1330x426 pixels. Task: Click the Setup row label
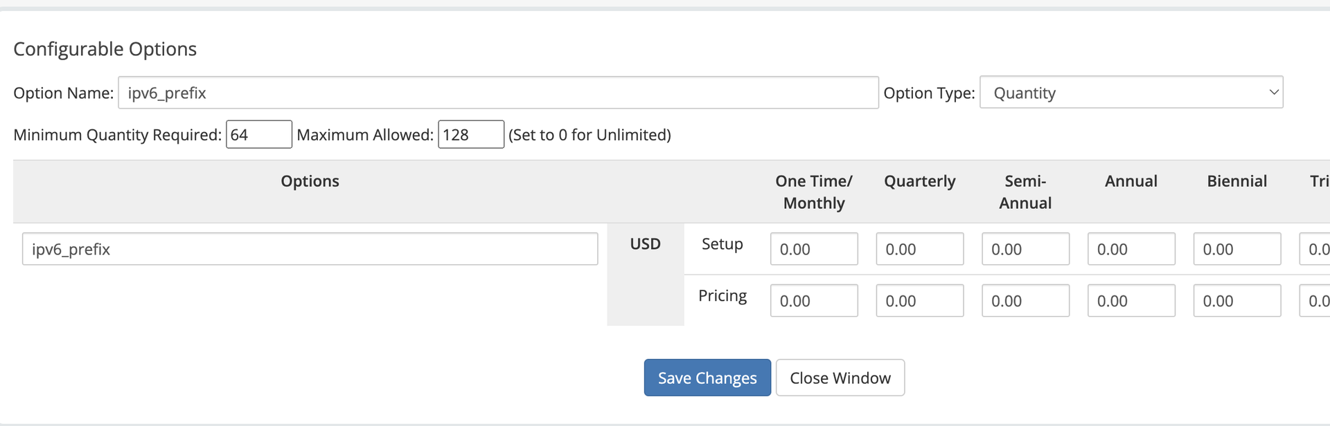[722, 243]
